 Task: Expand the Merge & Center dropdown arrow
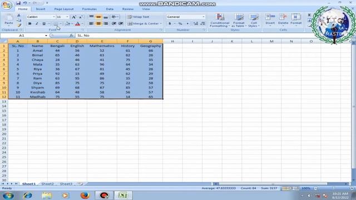tap(161, 23)
